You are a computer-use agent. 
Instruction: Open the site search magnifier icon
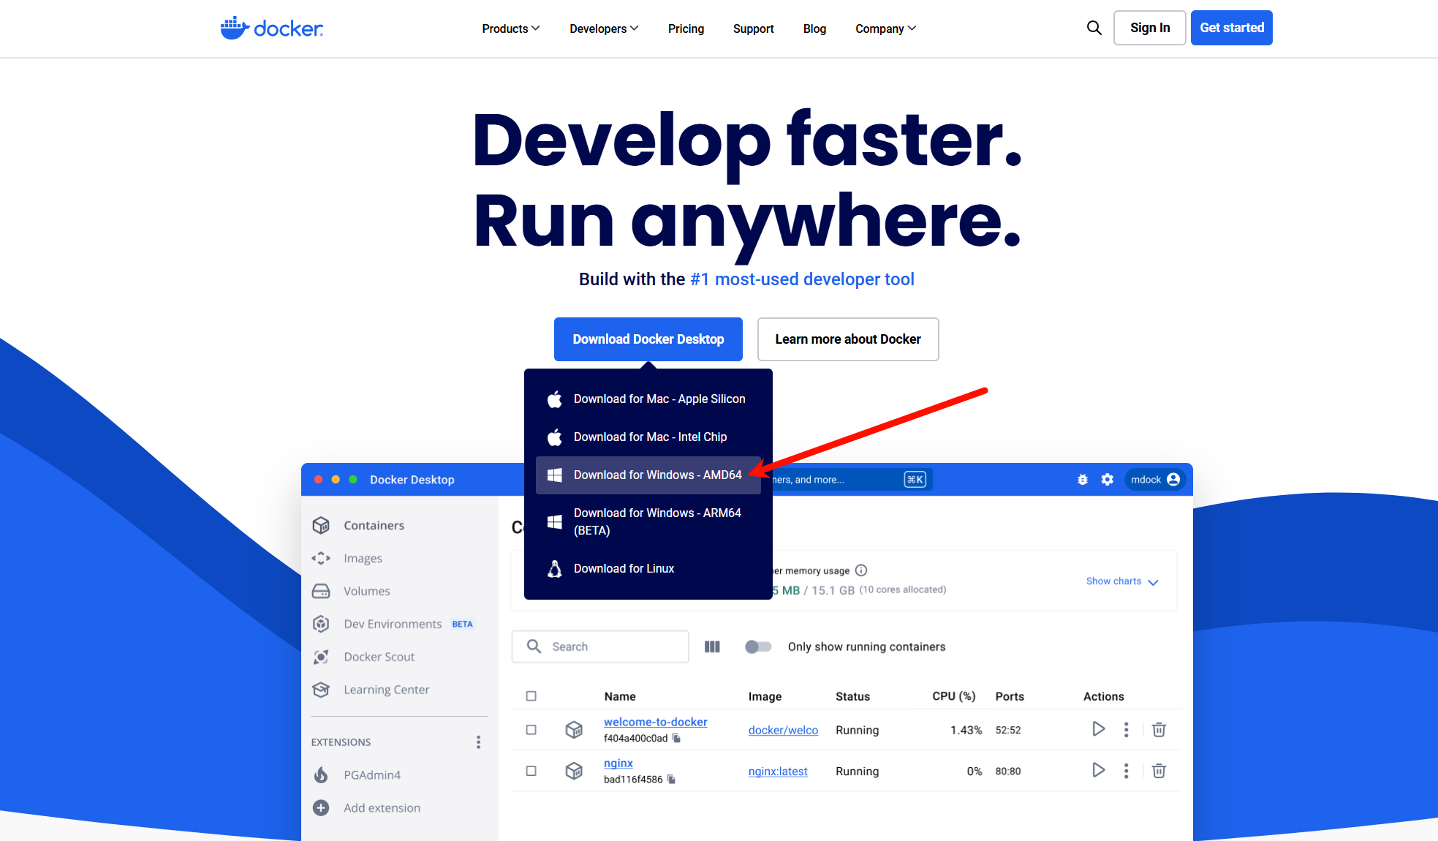[x=1094, y=28]
